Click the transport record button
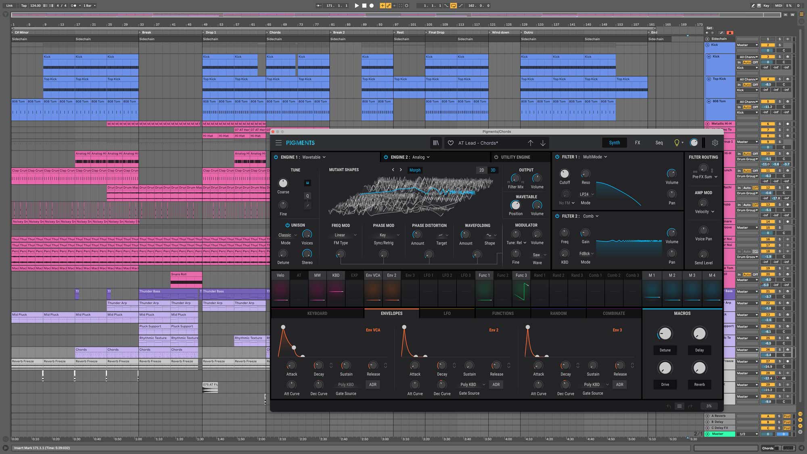Screen dimensions: 807x454 click(372, 6)
